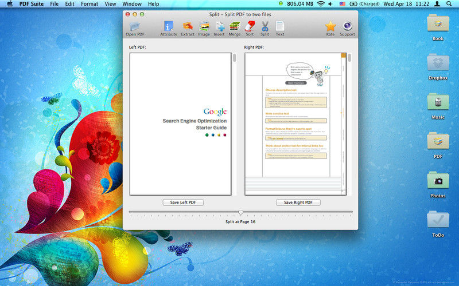Image resolution: width=459 pixels, height=286 pixels.
Task: Select the Music folder on desktop
Action: pos(438,106)
